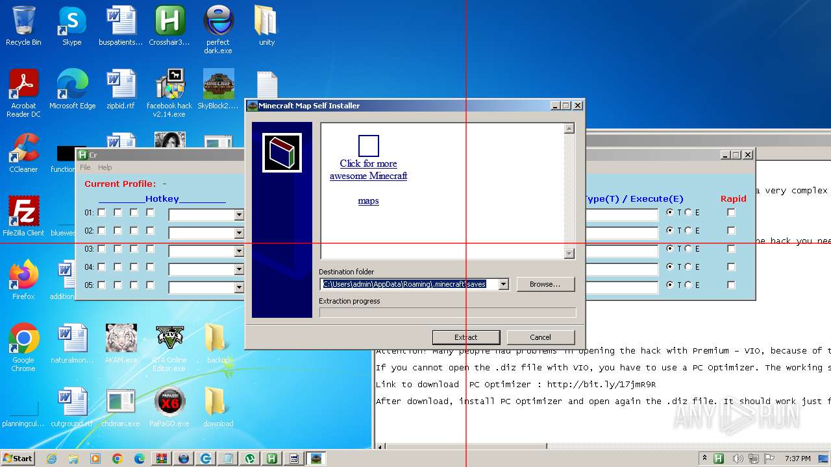Click installer text scrollbar up arrow
The width and height of the screenshot is (831, 467).
pyautogui.click(x=569, y=128)
